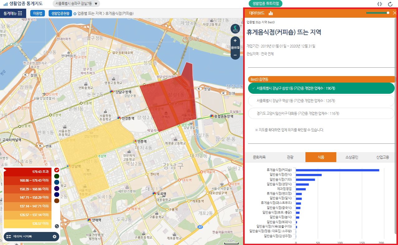Viewport: 398px width, 245px height.
Task: Switch to the 문화체육 tab
Action: tap(259, 157)
